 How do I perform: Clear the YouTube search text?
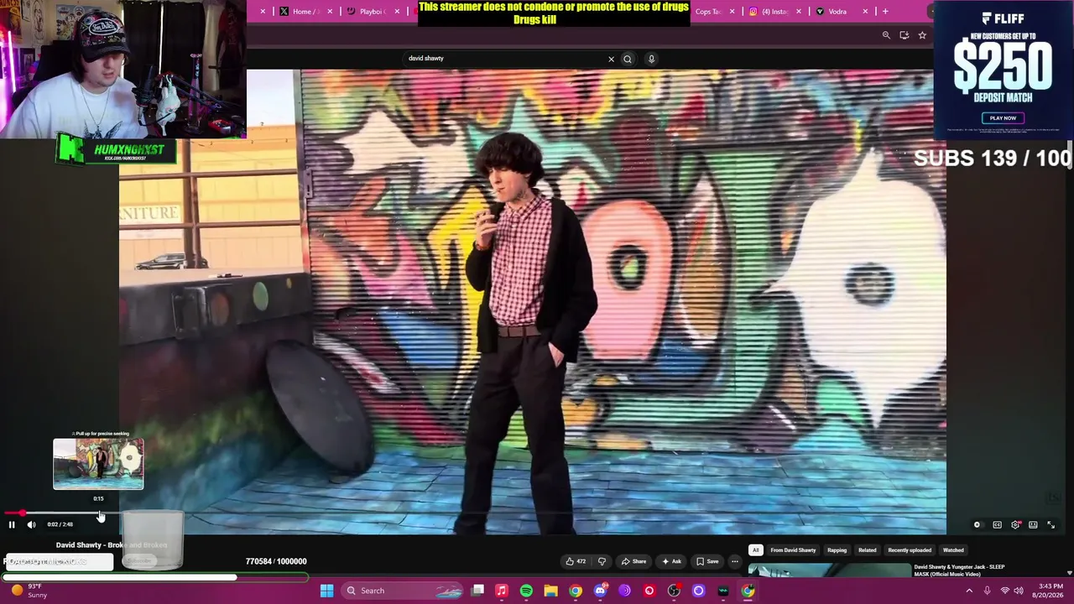tap(611, 59)
